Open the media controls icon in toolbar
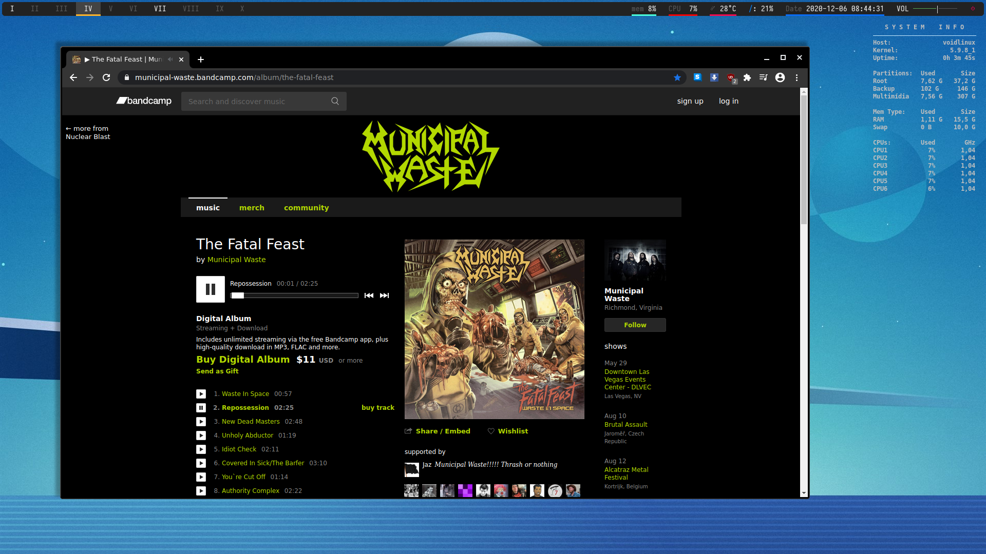986x554 pixels. click(764, 77)
